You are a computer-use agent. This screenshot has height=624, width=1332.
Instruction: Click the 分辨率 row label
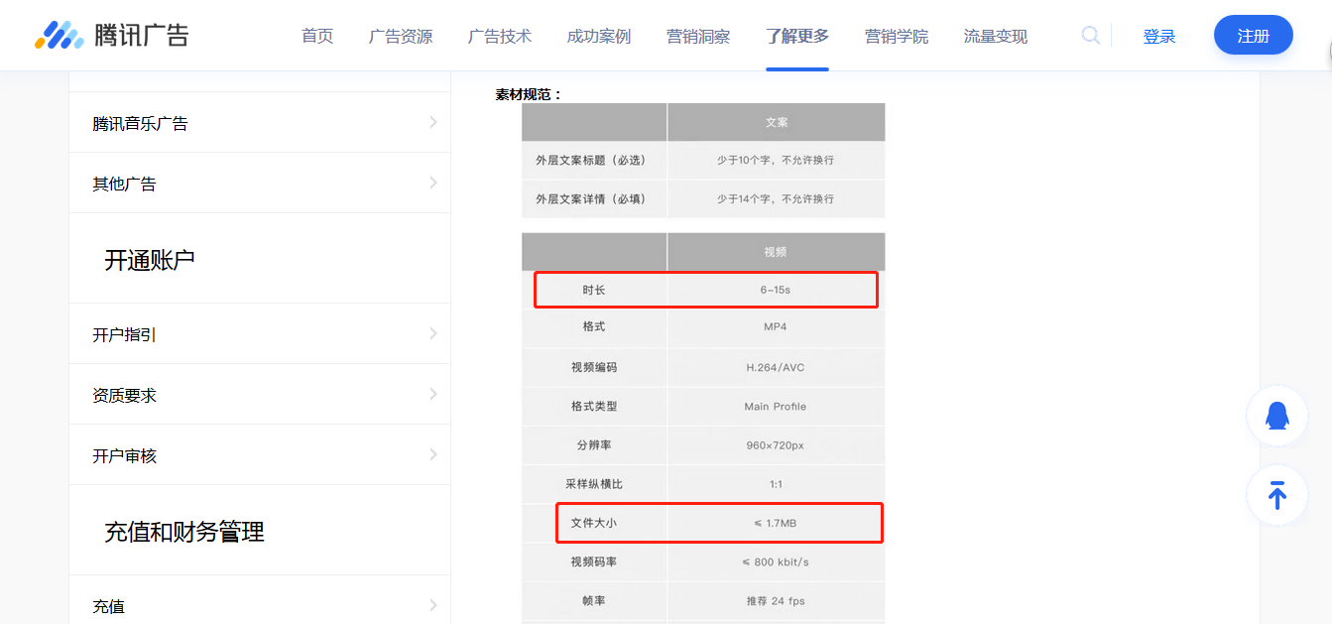pyautogui.click(x=594, y=445)
